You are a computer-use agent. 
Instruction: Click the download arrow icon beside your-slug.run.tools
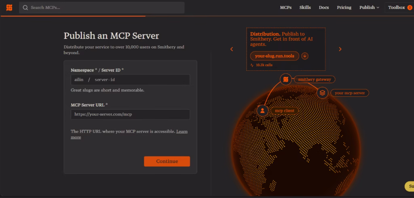pos(305,56)
